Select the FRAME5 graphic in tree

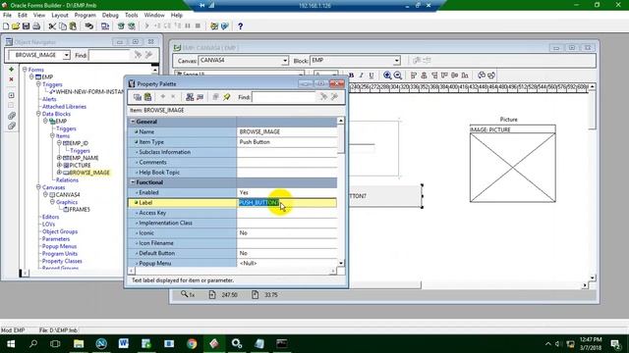point(80,209)
